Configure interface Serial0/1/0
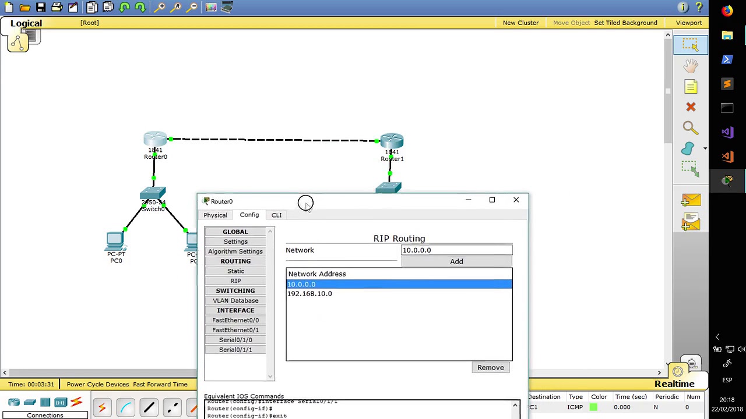This screenshot has width=746, height=419. pos(235,340)
